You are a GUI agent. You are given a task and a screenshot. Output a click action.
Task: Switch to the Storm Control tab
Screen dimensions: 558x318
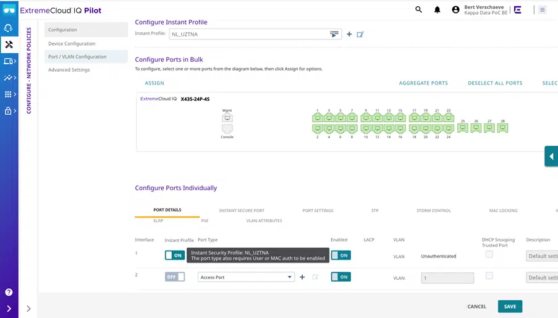click(x=434, y=211)
